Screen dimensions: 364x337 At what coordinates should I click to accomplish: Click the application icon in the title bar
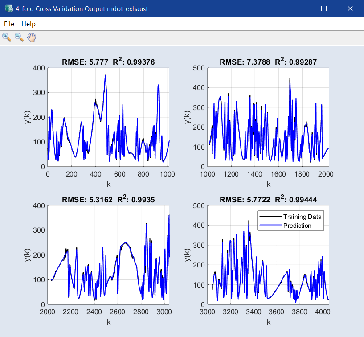click(8, 8)
